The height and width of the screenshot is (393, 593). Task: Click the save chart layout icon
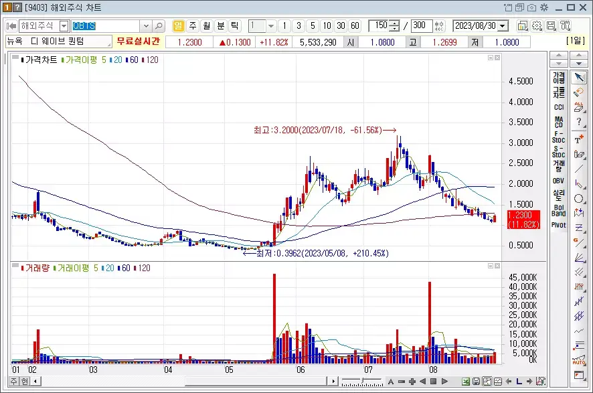click(x=551, y=26)
